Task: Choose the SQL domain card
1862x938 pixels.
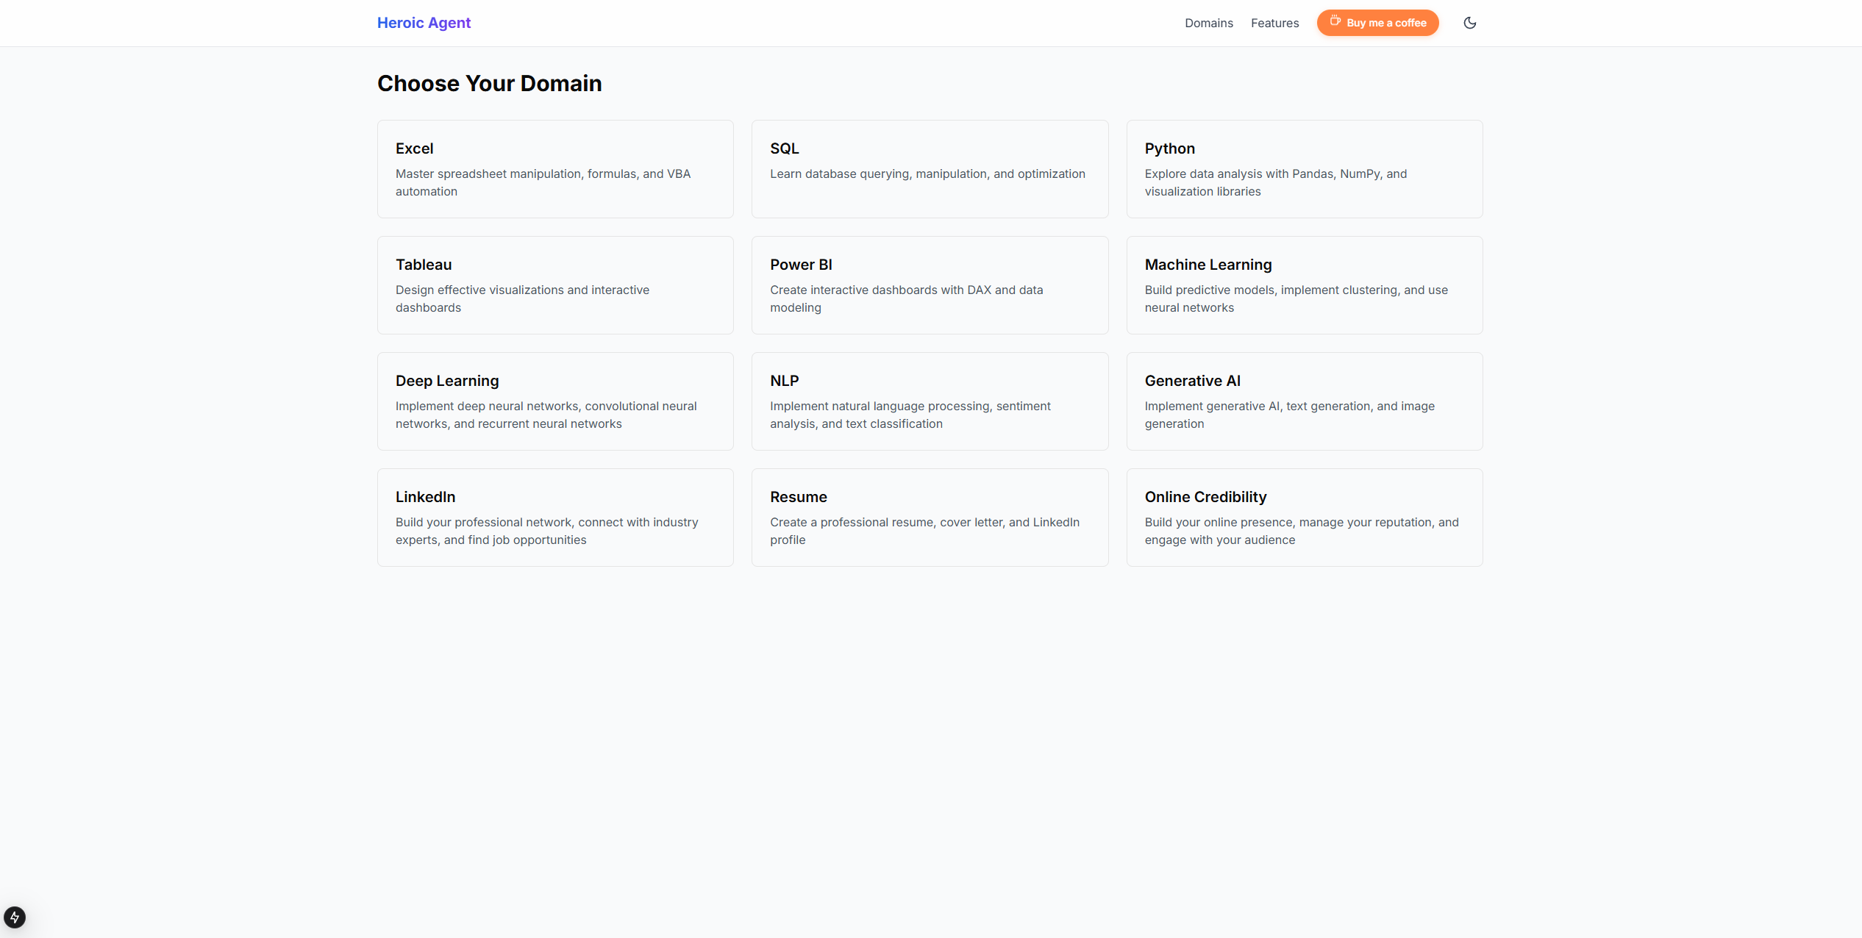Action: (930, 169)
